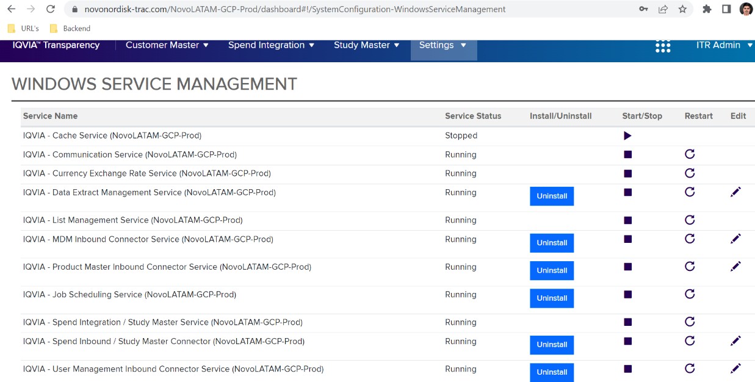Viewport: 755px width, 382px height.
Task: Edit the MDM Inbound Connector Service
Action: tap(735, 239)
